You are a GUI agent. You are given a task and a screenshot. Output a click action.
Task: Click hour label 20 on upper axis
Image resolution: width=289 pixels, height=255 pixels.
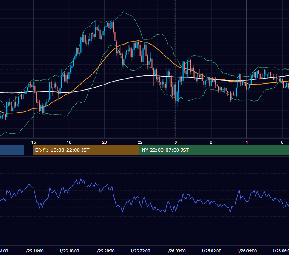click(105, 142)
